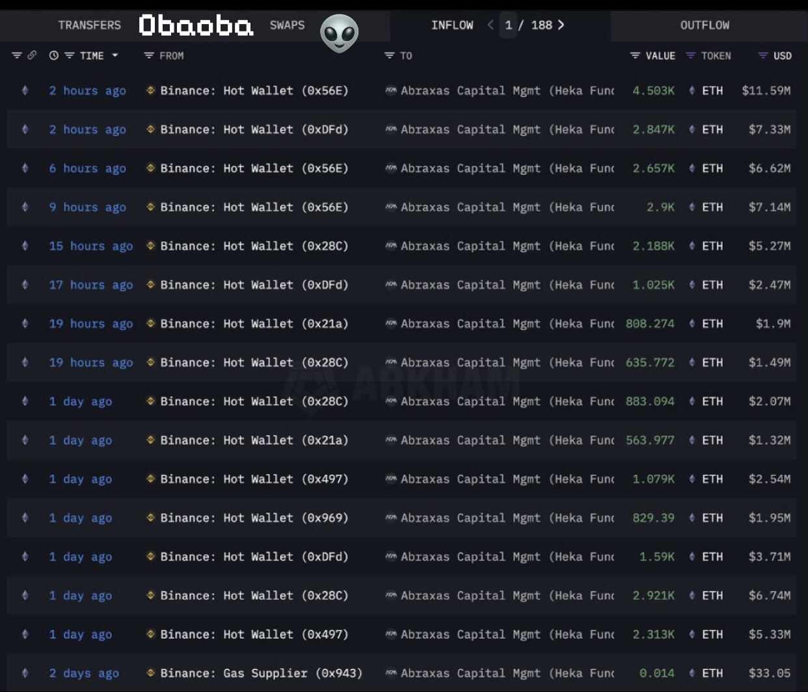Screen dimensions: 808x692
Task: Open Abraxas Capital Mgmt recipient in $33.05 row
Action: (507, 673)
